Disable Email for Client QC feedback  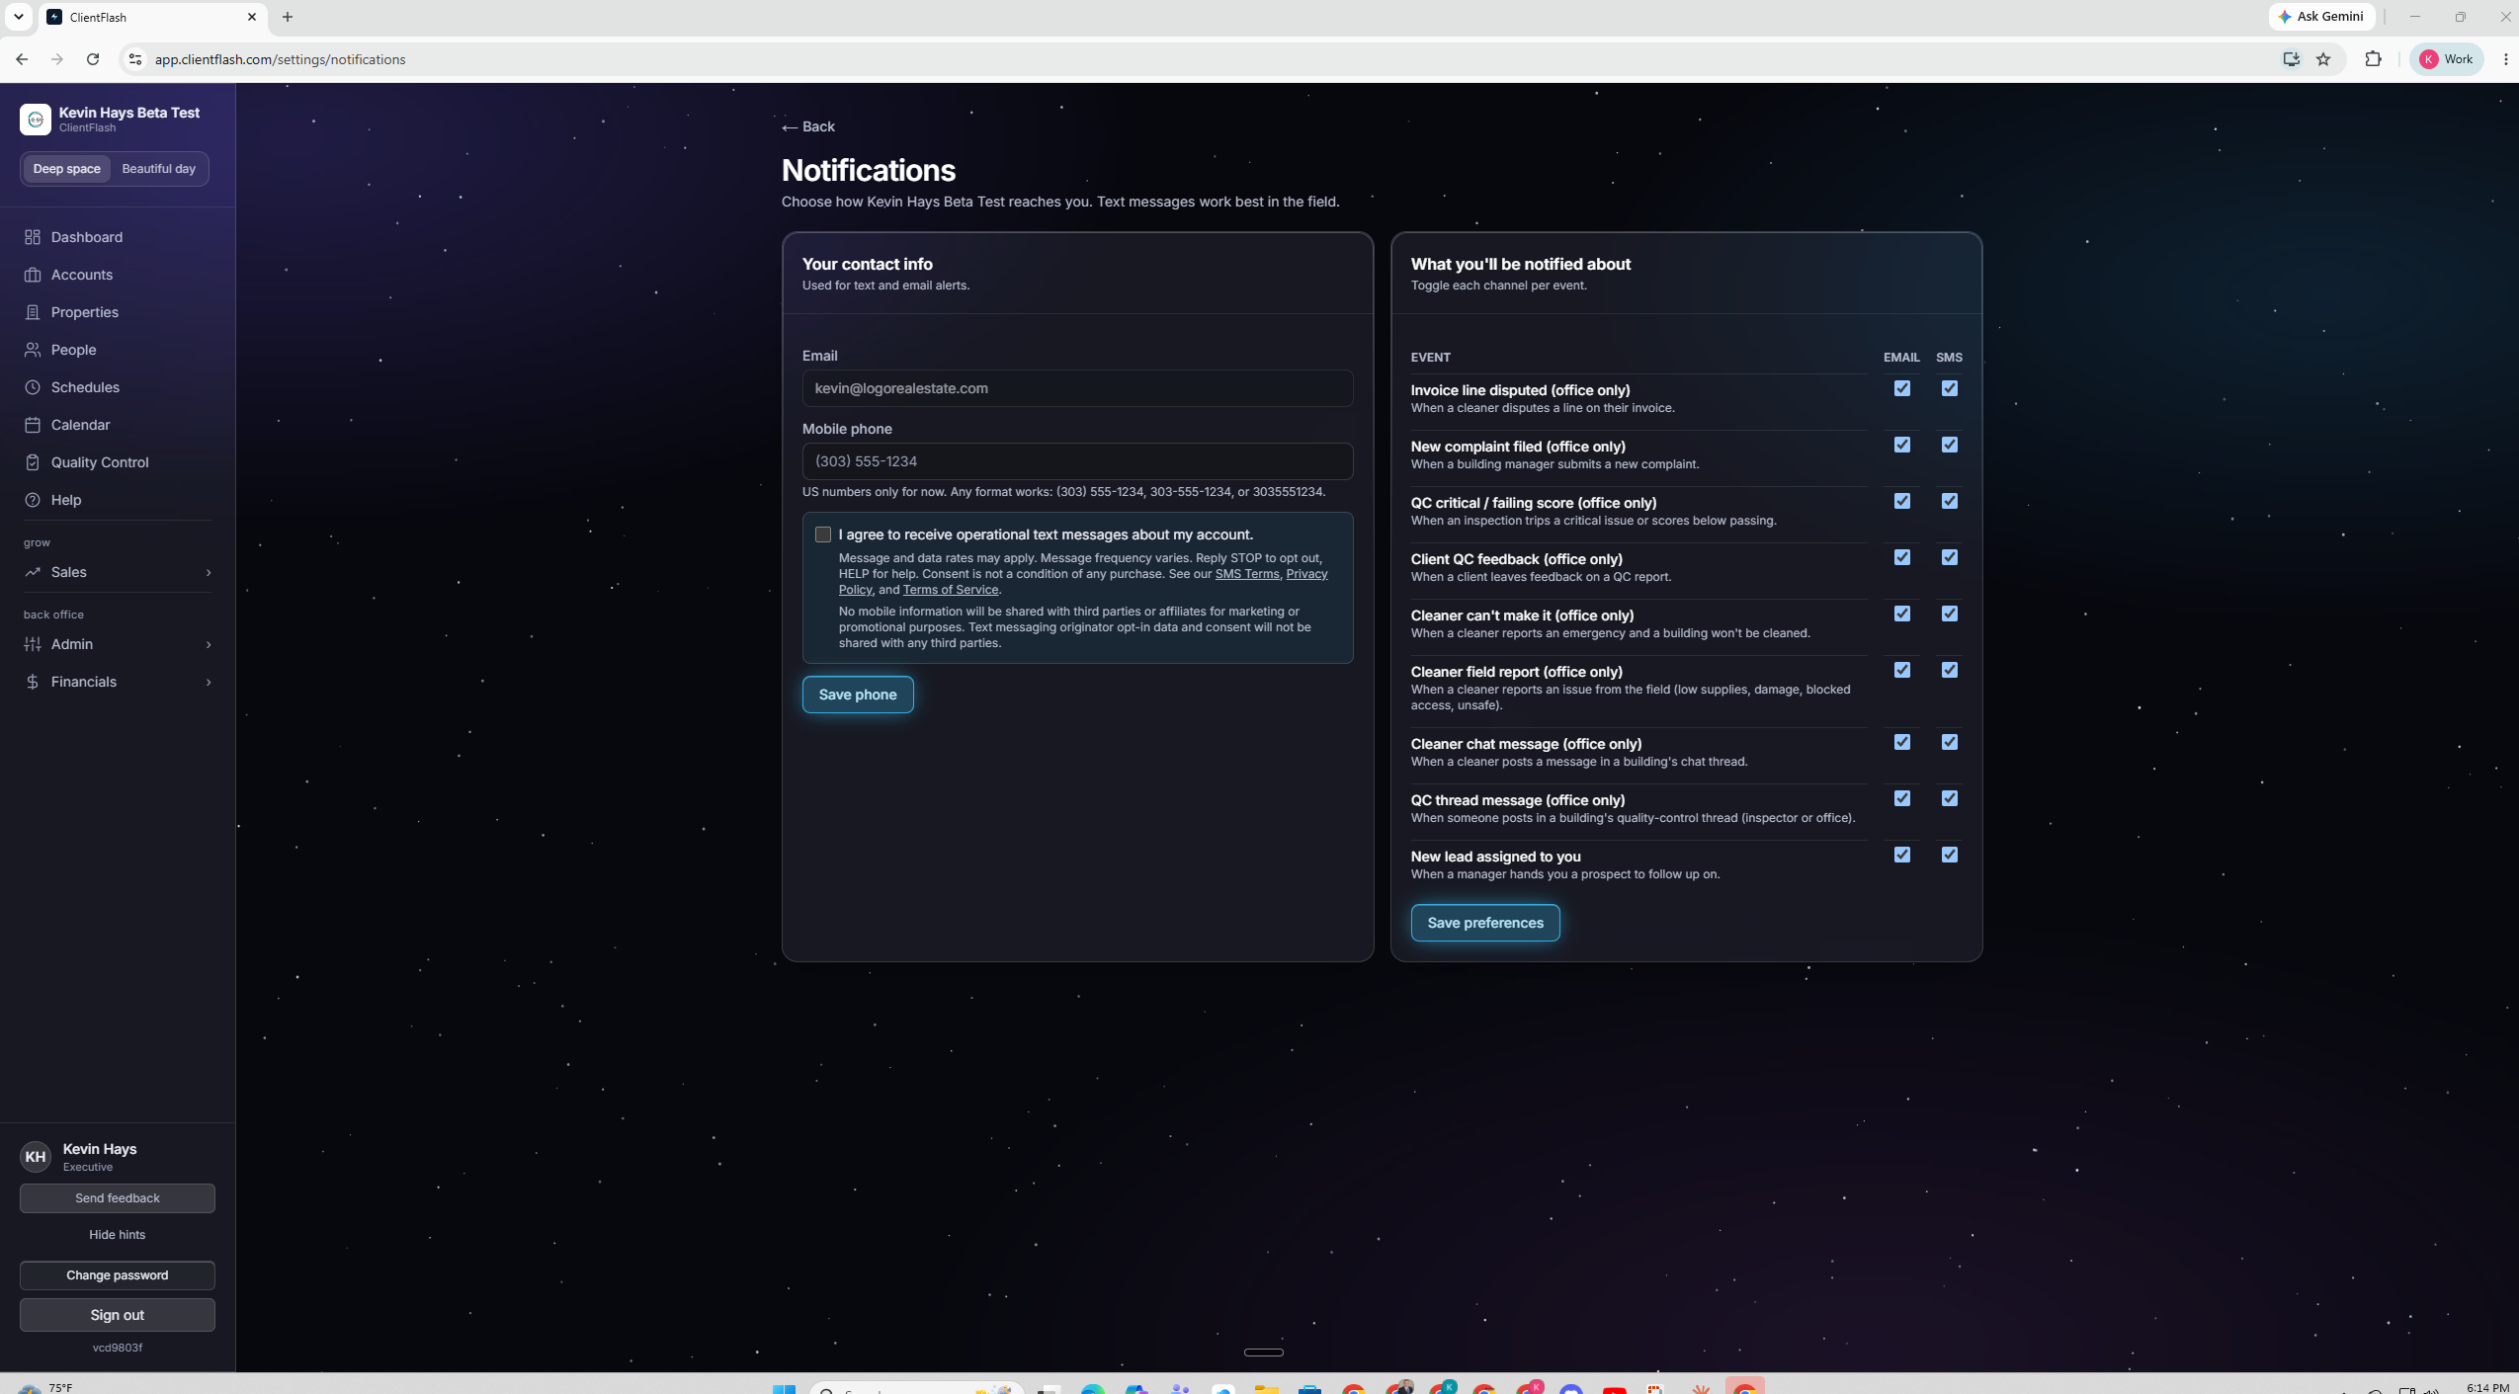(1901, 557)
